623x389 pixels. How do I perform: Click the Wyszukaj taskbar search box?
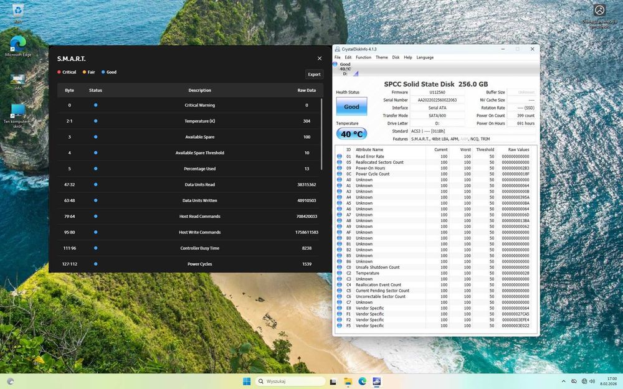[x=291, y=382]
